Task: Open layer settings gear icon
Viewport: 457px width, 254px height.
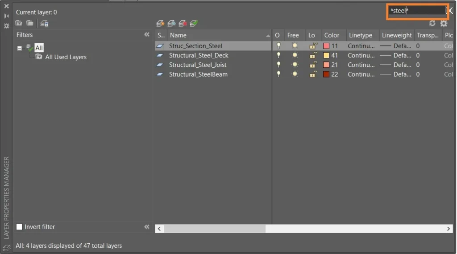Action: (444, 23)
